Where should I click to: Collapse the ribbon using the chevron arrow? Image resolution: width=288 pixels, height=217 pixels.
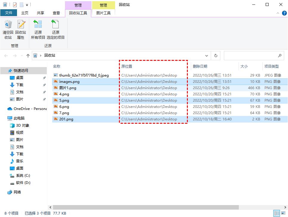(x=278, y=13)
